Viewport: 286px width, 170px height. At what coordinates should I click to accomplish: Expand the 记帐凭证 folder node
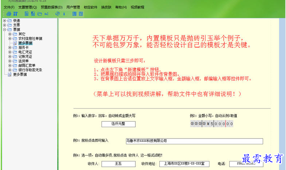[x=10, y=57]
